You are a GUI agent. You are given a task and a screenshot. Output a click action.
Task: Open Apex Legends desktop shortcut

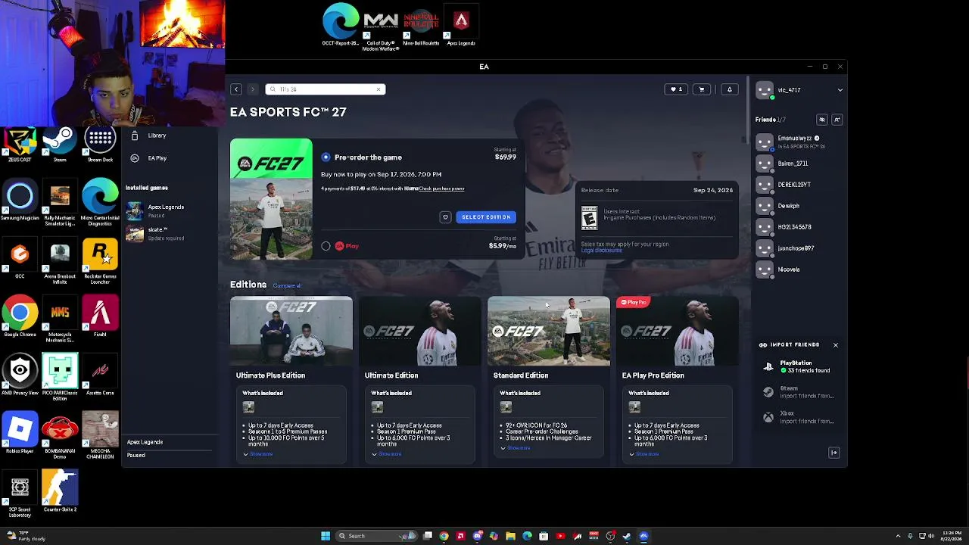pos(461,26)
